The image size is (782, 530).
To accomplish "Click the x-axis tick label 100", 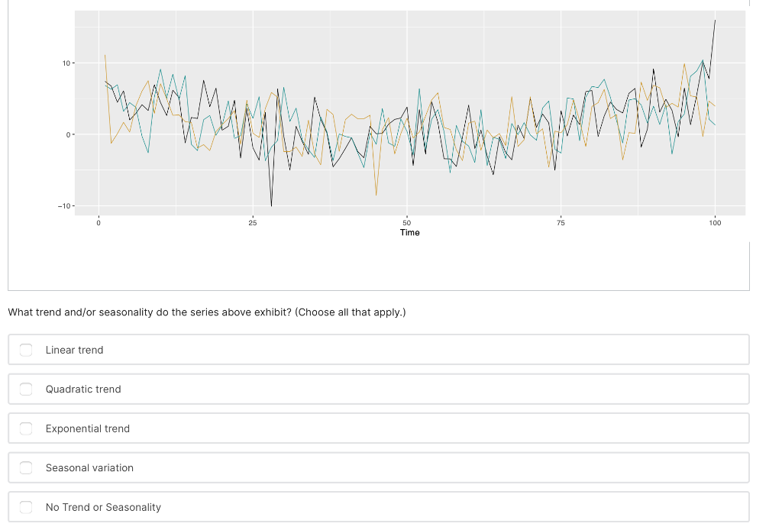I will (x=715, y=223).
